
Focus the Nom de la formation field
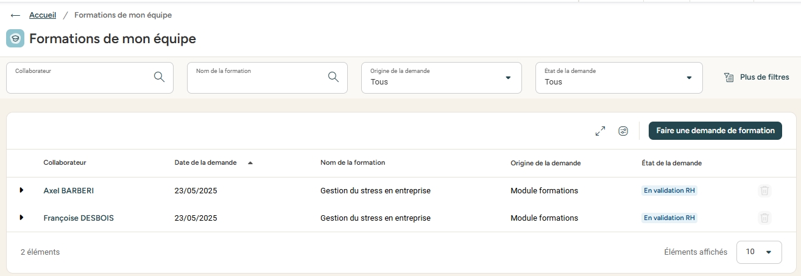point(267,78)
